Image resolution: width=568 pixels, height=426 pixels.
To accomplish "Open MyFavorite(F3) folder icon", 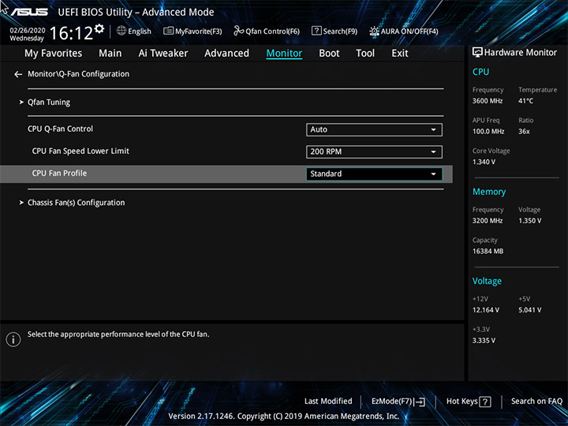I will click(168, 31).
